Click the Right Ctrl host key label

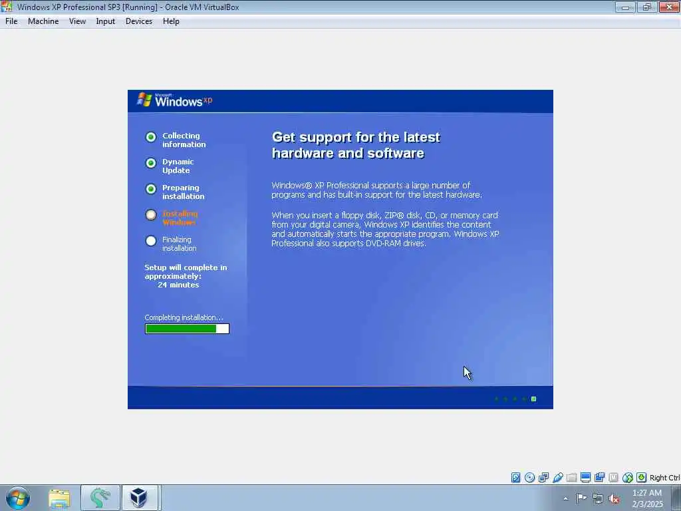(664, 478)
